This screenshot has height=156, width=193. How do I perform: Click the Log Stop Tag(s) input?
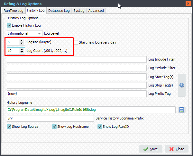pos(77,85)
